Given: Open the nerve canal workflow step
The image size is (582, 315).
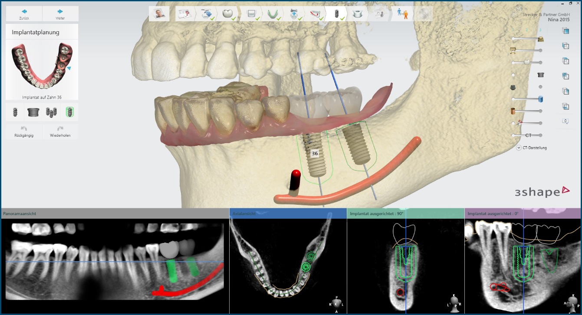Looking at the screenshot, I should [x=315, y=13].
